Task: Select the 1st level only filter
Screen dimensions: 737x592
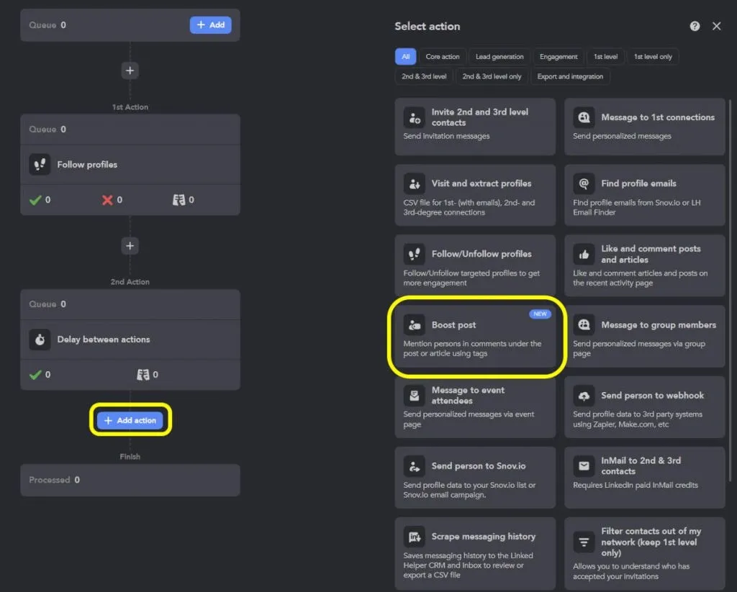Action: (653, 56)
